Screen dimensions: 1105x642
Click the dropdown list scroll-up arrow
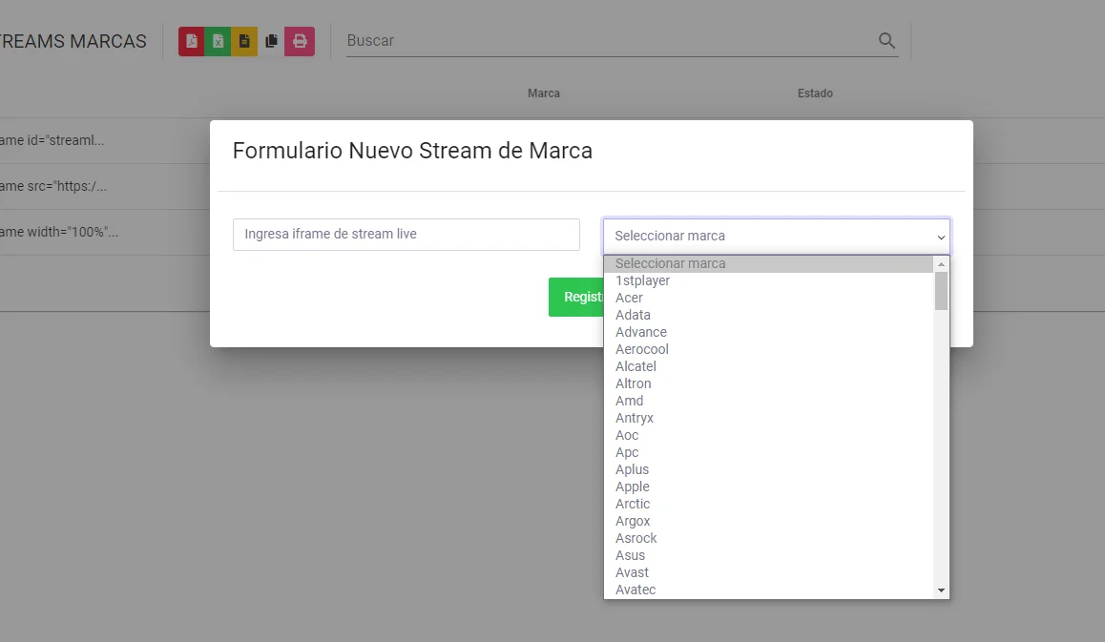pyautogui.click(x=942, y=264)
